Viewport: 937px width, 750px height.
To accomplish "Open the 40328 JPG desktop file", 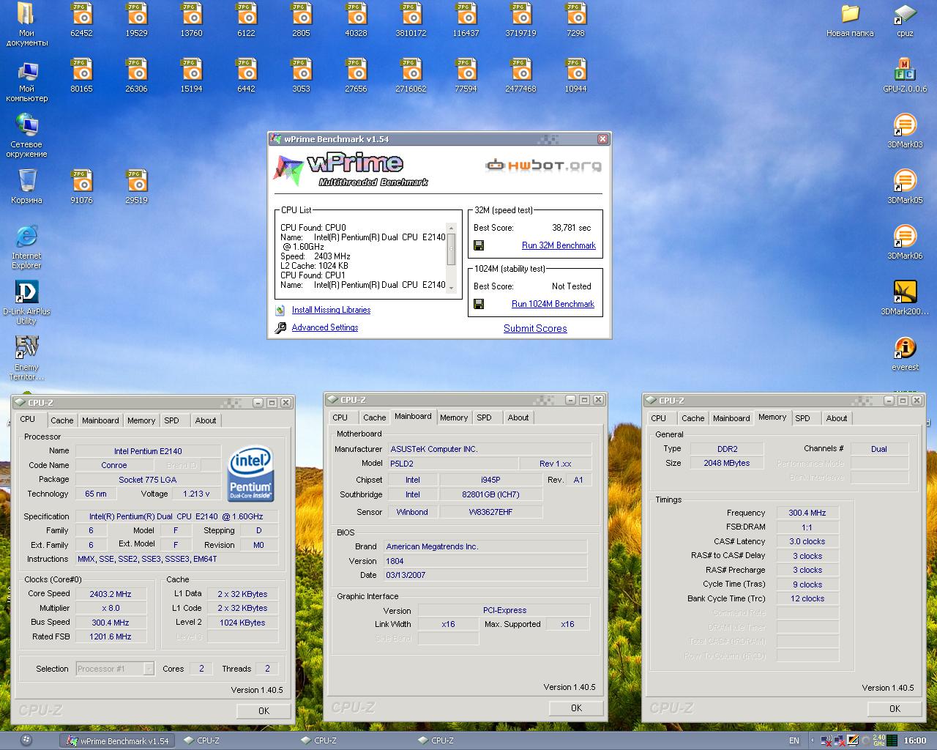I will 356,20.
